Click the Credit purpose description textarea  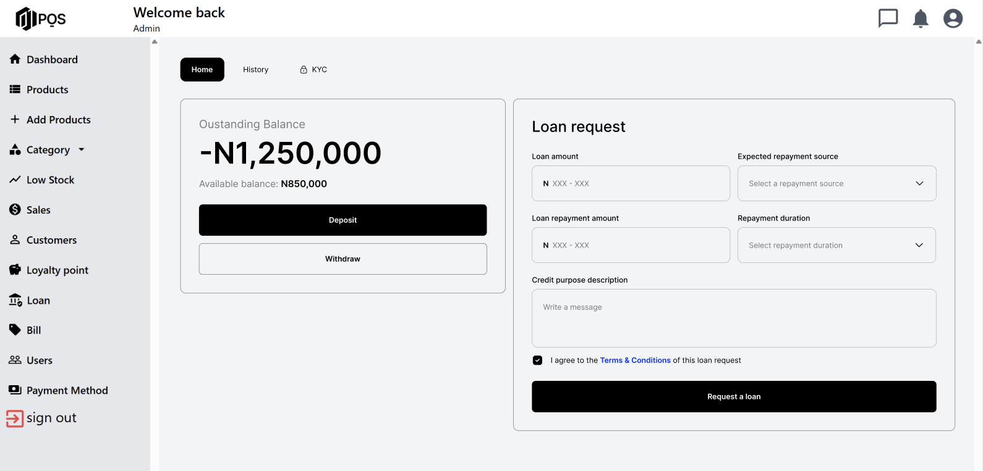[734, 318]
